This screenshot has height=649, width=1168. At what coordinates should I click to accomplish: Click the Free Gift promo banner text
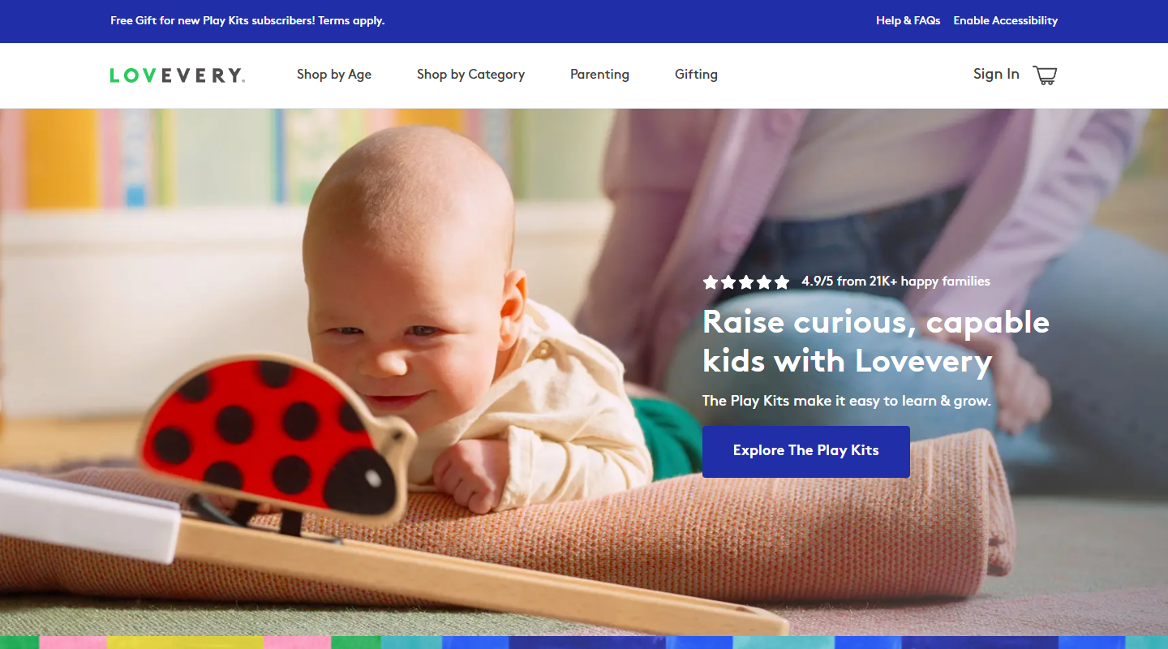click(x=247, y=20)
